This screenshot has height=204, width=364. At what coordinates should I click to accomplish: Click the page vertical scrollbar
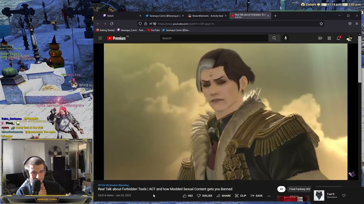pyautogui.click(x=359, y=59)
